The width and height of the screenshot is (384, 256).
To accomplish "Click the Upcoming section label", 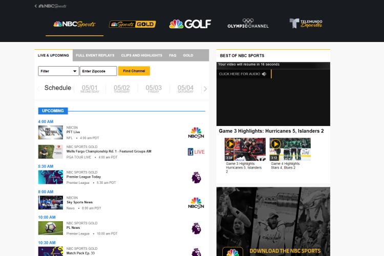I will [x=53, y=111].
